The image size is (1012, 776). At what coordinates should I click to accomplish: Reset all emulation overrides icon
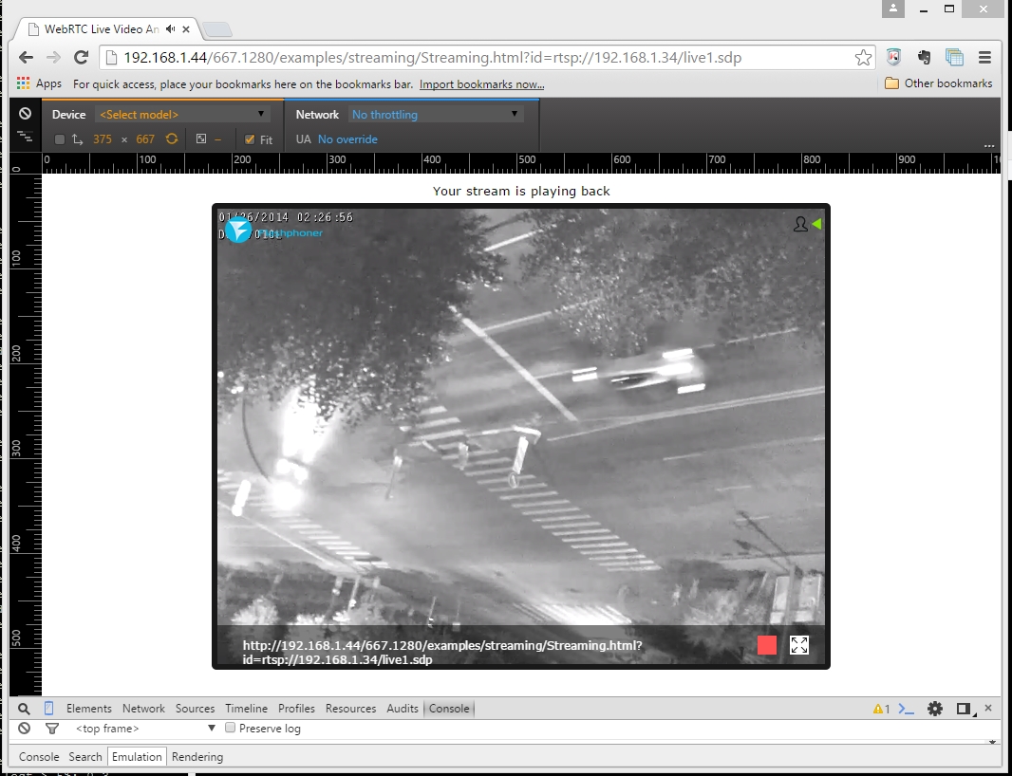tap(25, 114)
